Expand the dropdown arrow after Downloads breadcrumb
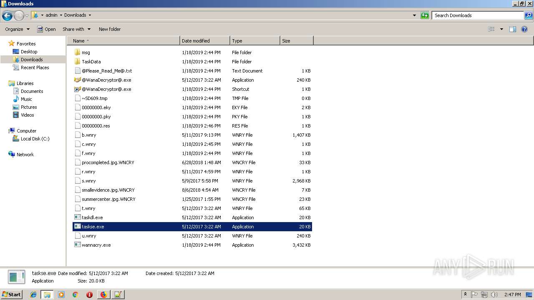Image resolution: width=534 pixels, height=300 pixels. (x=90, y=15)
